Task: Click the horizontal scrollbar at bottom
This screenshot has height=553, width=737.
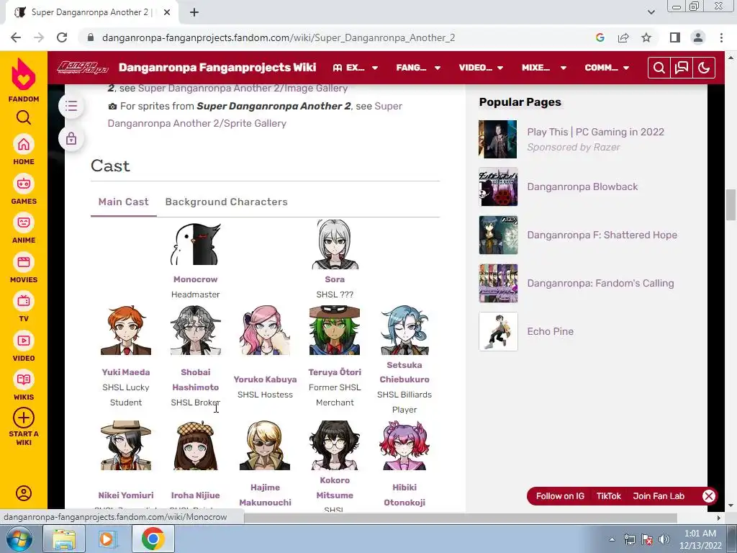Action: tap(461, 518)
